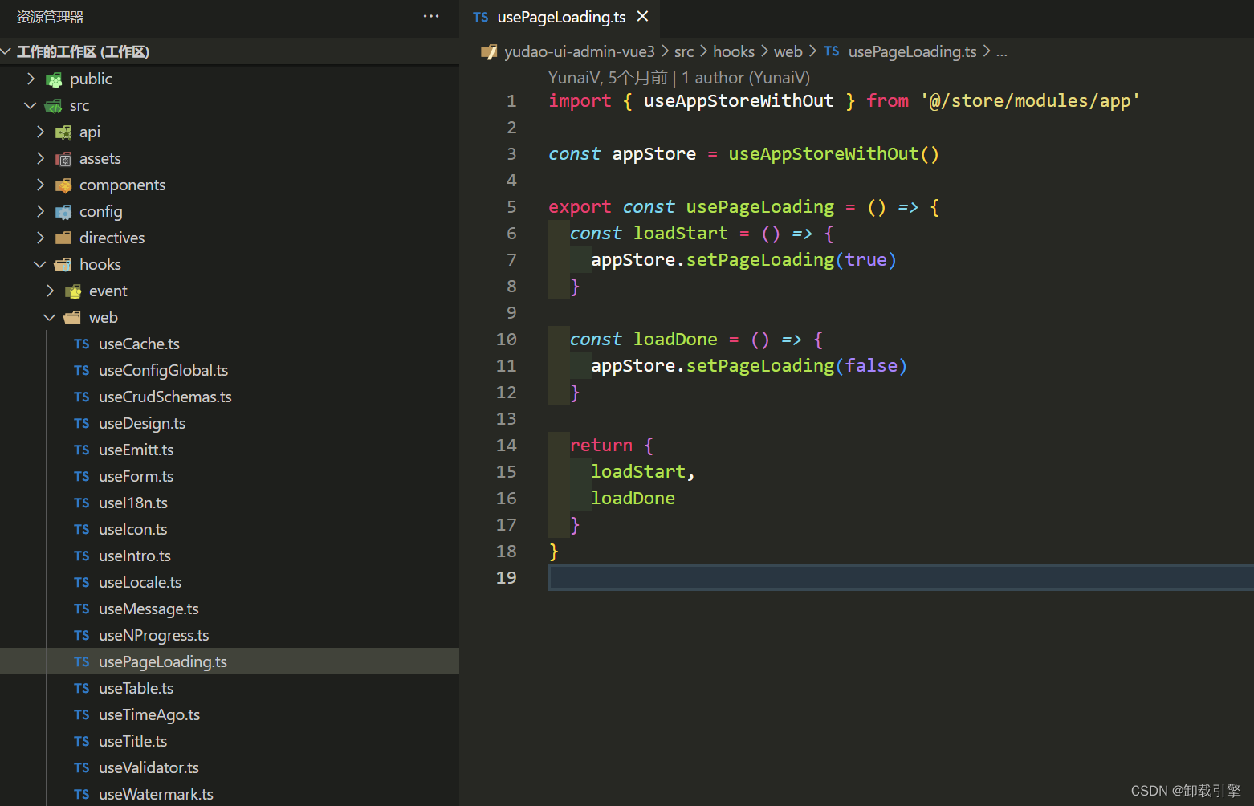This screenshot has height=806, width=1254.
Task: Click the breadcrumb project folder icon
Action: pyautogui.click(x=489, y=52)
